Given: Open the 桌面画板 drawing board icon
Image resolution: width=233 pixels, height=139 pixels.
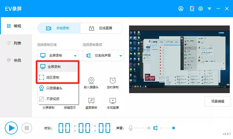Looking at the screenshot, I should (x=91, y=101).
